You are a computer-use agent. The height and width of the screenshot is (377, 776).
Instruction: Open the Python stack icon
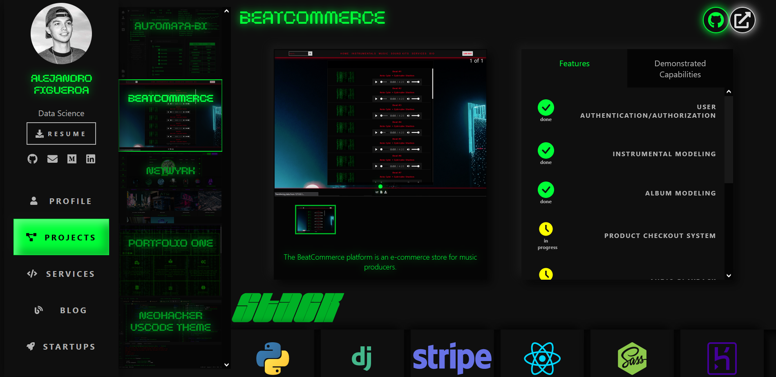pyautogui.click(x=273, y=358)
